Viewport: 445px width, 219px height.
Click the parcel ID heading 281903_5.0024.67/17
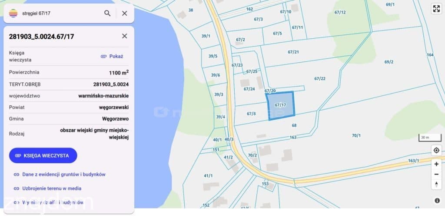[41, 37]
